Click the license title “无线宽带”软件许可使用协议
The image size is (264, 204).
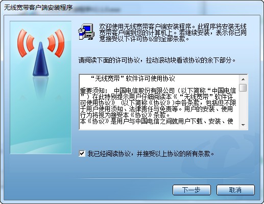(x=133, y=79)
